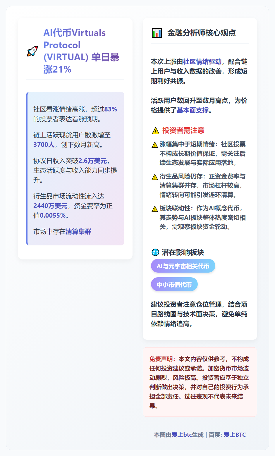
Task: Click the 3700人 figure
Action: (x=44, y=145)
